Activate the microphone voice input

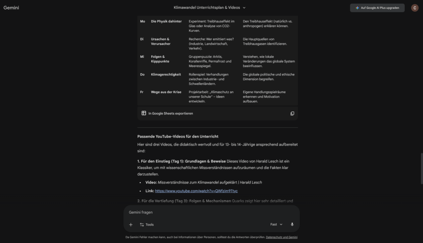292,224
